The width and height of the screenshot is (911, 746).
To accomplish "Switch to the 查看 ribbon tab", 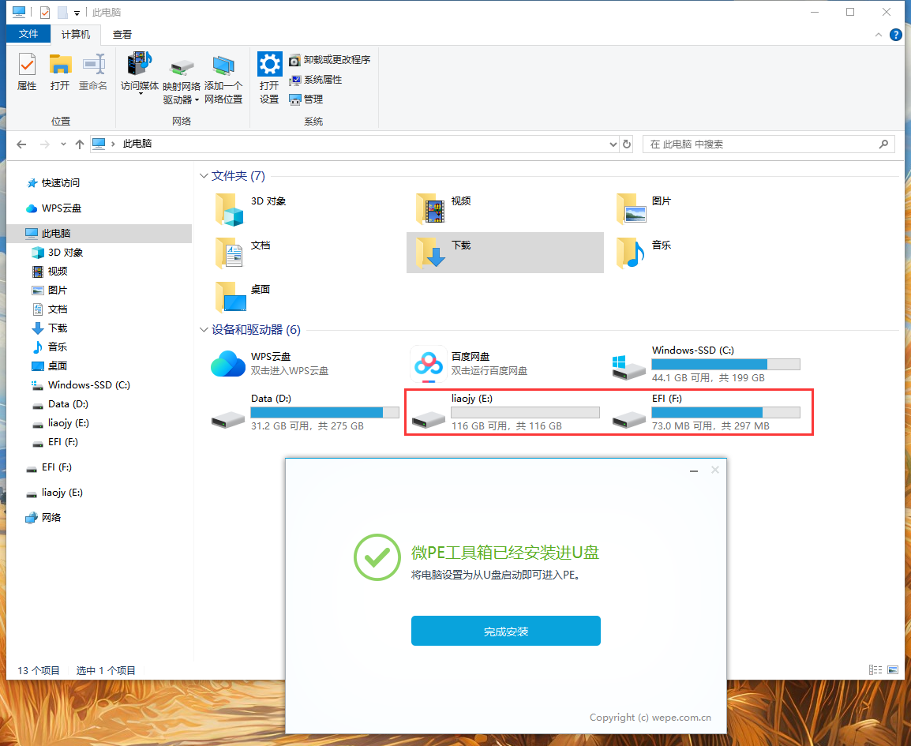I will coord(122,34).
